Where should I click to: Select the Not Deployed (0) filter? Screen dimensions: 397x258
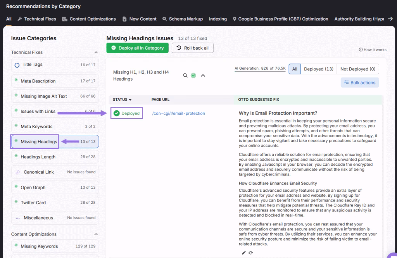pos(357,69)
